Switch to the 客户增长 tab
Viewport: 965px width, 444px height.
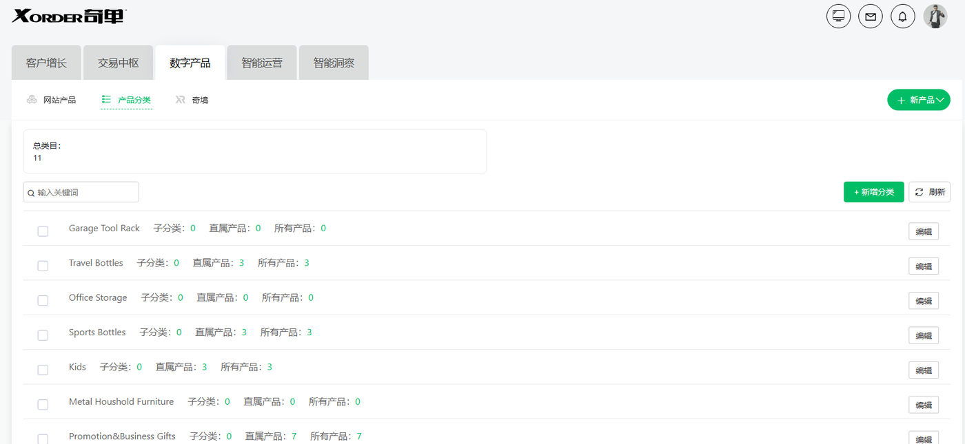[x=46, y=63]
